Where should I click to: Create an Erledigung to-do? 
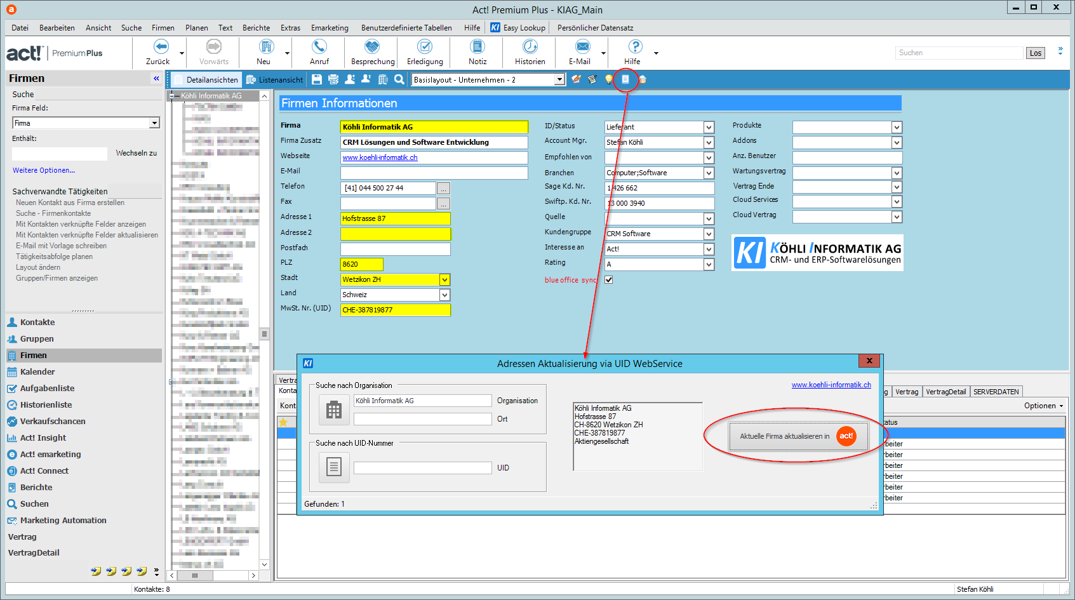(x=425, y=46)
